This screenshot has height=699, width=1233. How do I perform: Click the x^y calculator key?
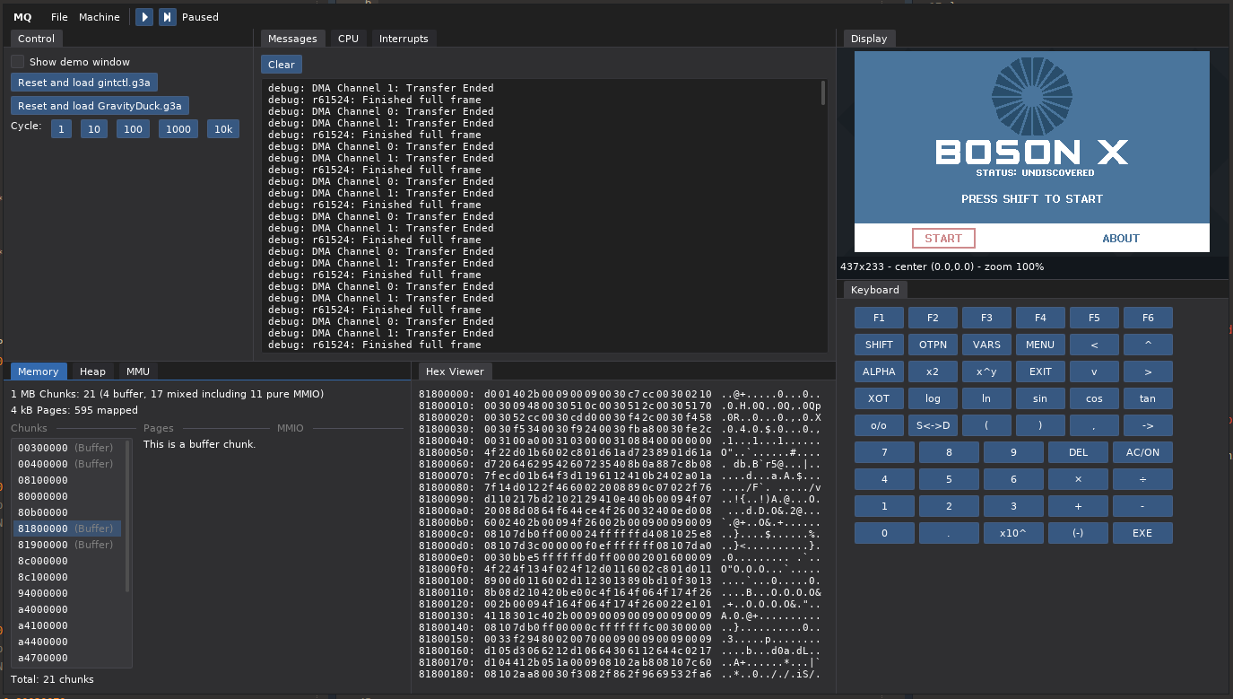pyautogui.click(x=986, y=371)
